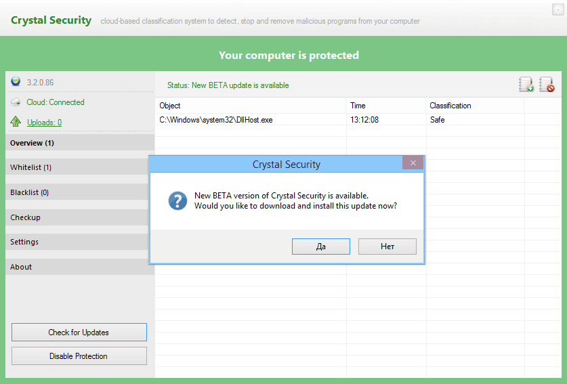The width and height of the screenshot is (567, 384).
Task: Click the blue question mark dialog icon
Action: pos(177,200)
